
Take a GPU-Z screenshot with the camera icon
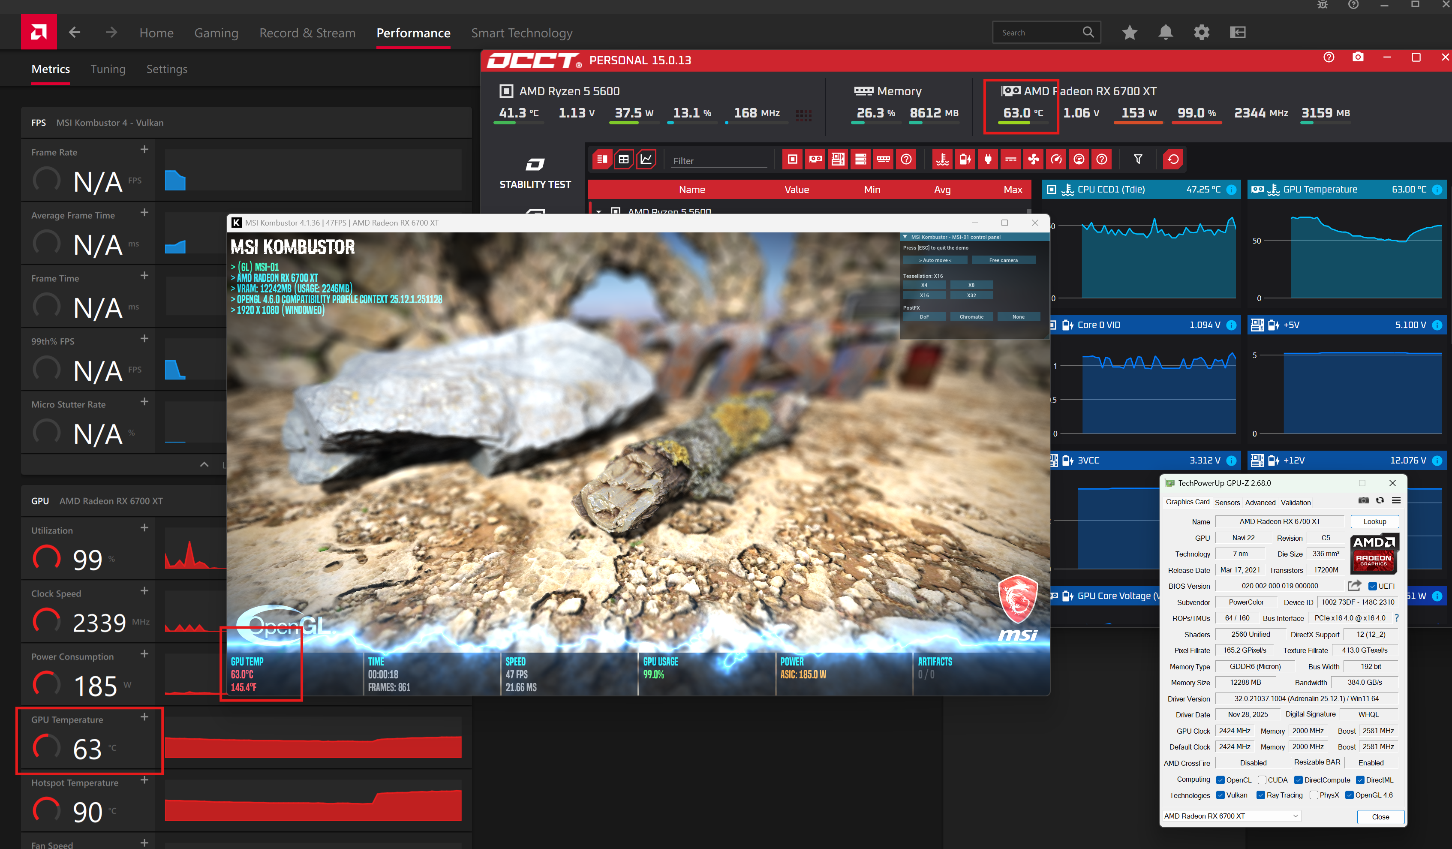pyautogui.click(x=1363, y=500)
